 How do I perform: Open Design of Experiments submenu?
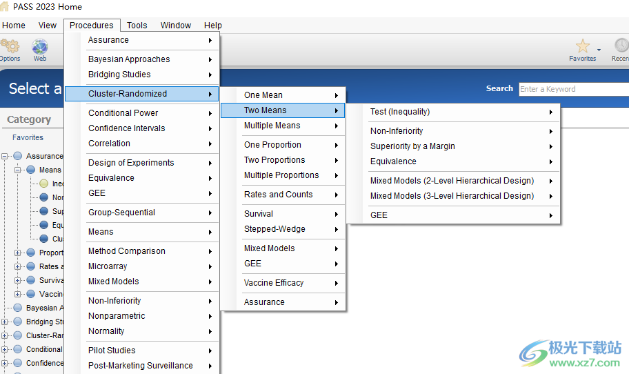[141, 163]
